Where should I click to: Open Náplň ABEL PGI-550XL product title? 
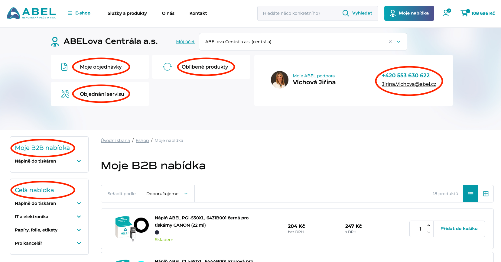[202, 222]
